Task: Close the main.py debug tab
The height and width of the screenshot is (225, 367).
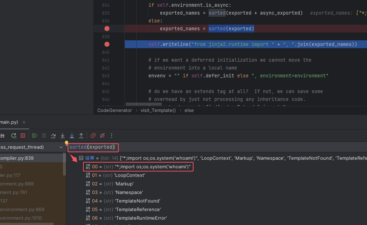Action: coord(24,122)
